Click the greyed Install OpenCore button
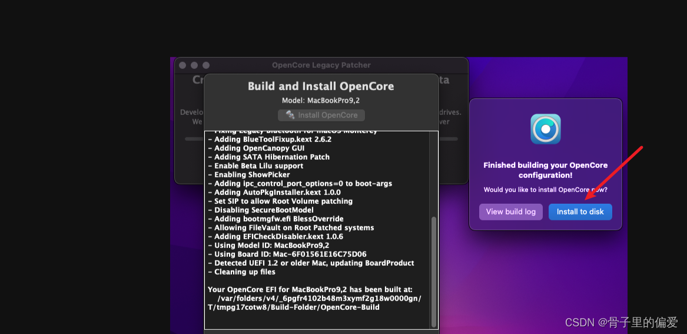The width and height of the screenshot is (687, 334). [x=321, y=115]
